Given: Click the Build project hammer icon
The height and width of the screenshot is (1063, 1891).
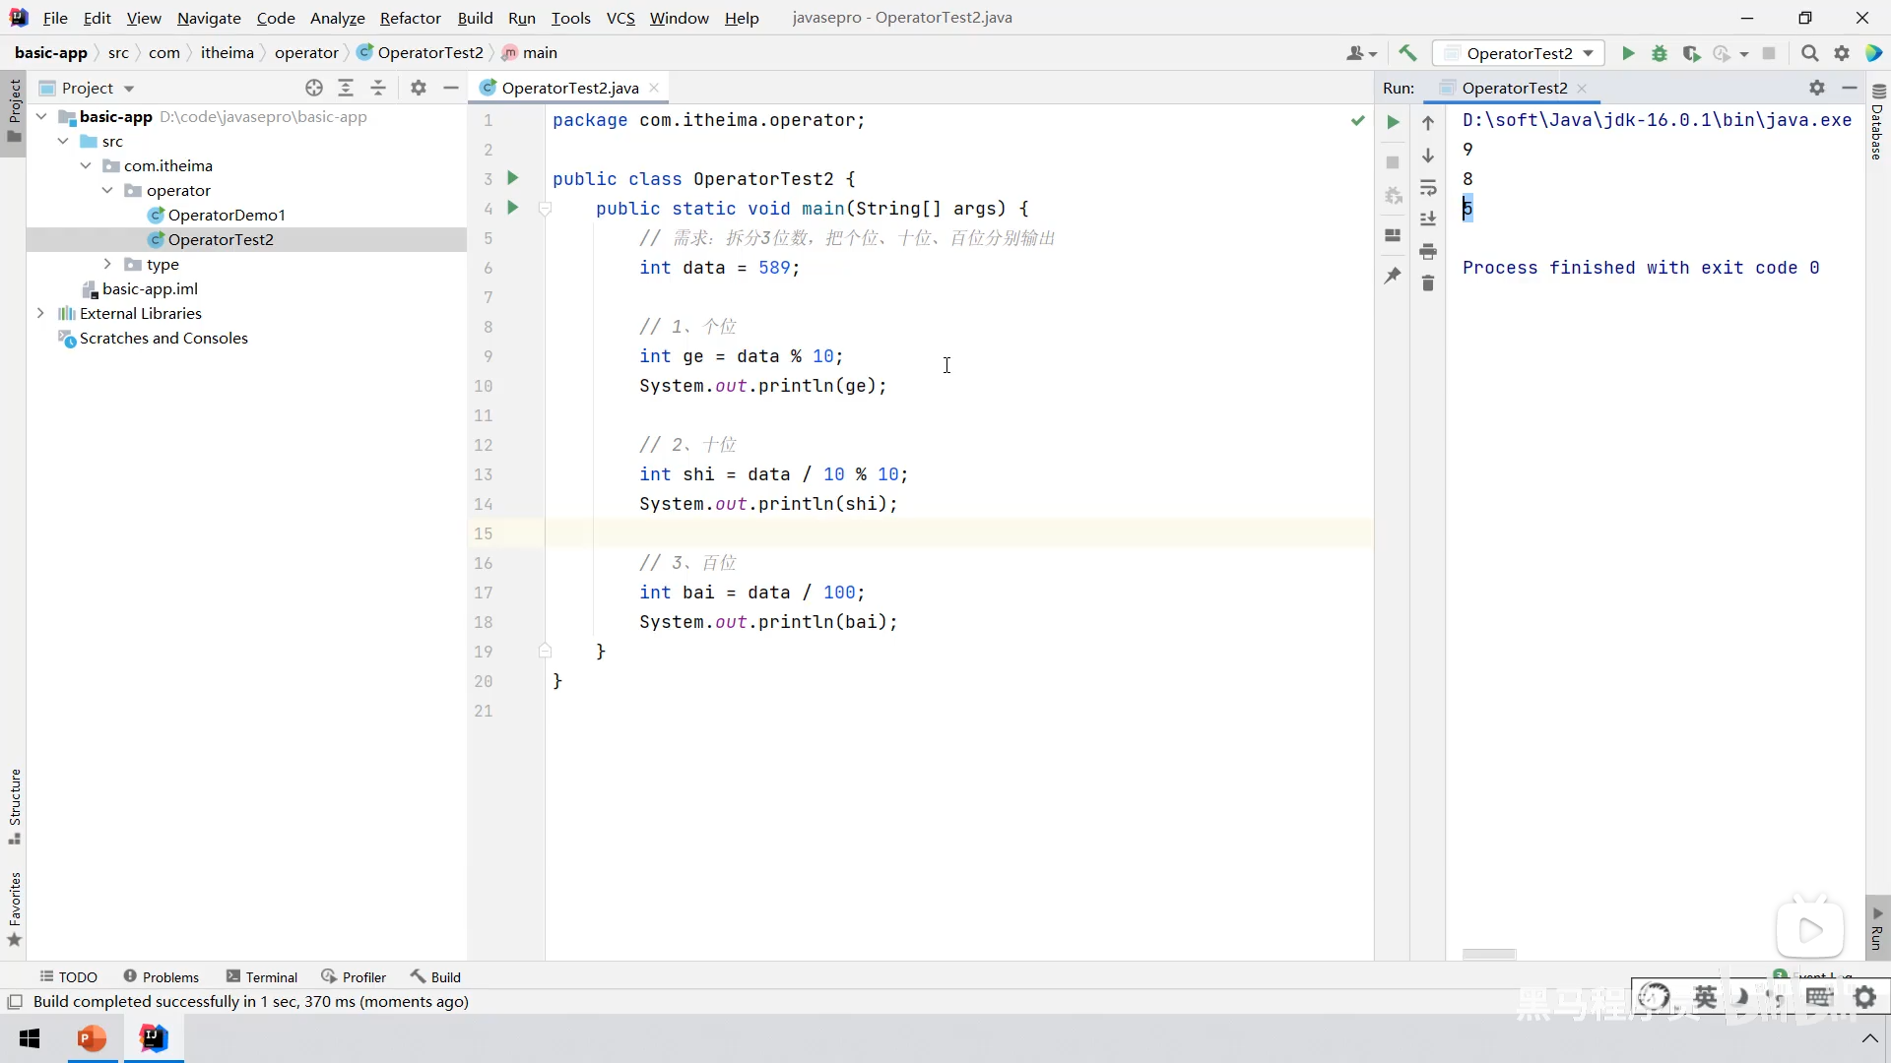Looking at the screenshot, I should (1407, 53).
